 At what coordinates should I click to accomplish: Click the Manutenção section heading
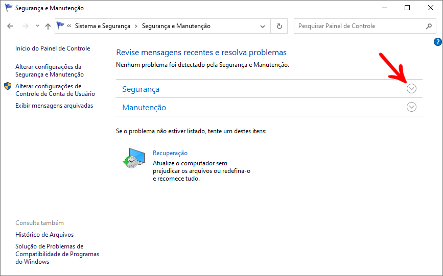(x=144, y=108)
